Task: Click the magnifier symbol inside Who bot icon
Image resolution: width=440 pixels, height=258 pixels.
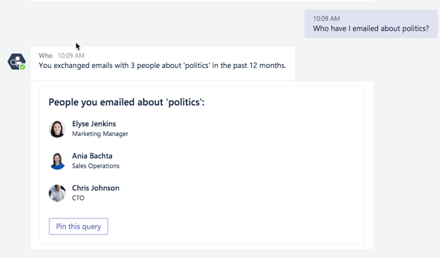Action: click(13, 63)
